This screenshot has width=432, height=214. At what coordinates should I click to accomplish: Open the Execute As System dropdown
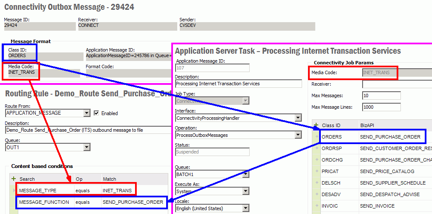tap(245, 191)
